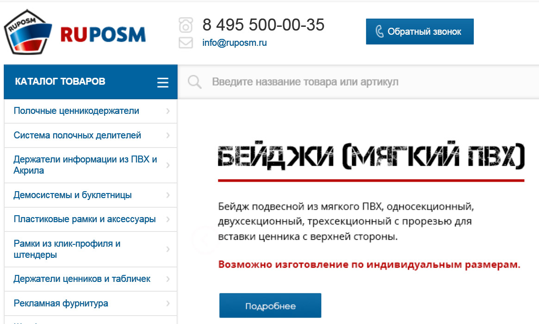
Task: Expand the Рекламная фурнитура chevron
Action: [168, 303]
